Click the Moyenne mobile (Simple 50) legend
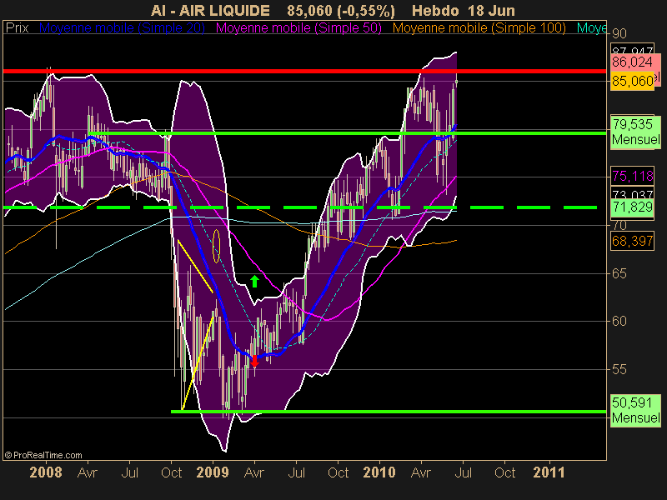667x500 pixels. [298, 28]
